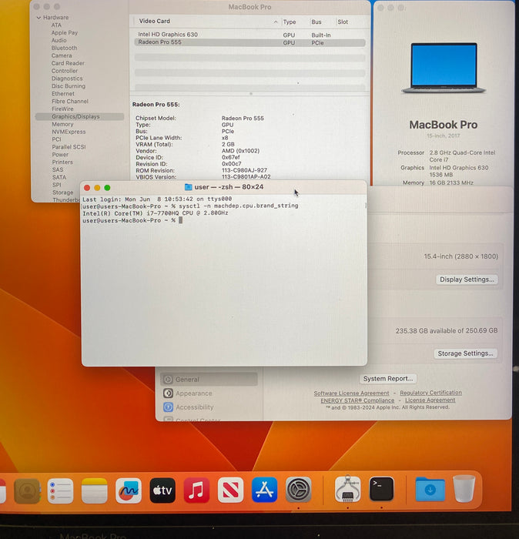The width and height of the screenshot is (519, 539).
Task: Select Fibre Channel in hardware sidebar
Action: 70,101
